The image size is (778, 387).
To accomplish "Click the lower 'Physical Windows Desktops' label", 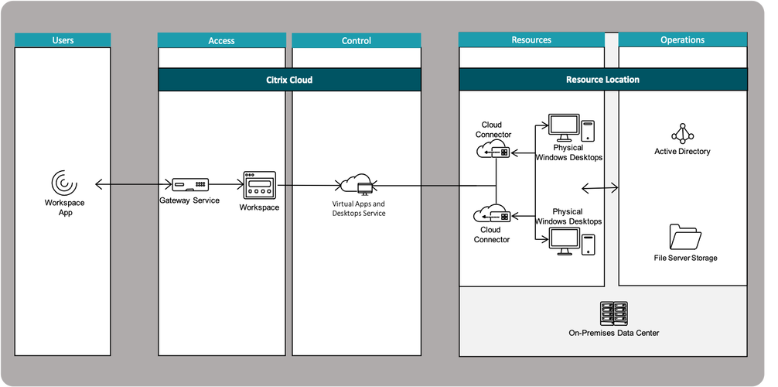I will click(568, 217).
